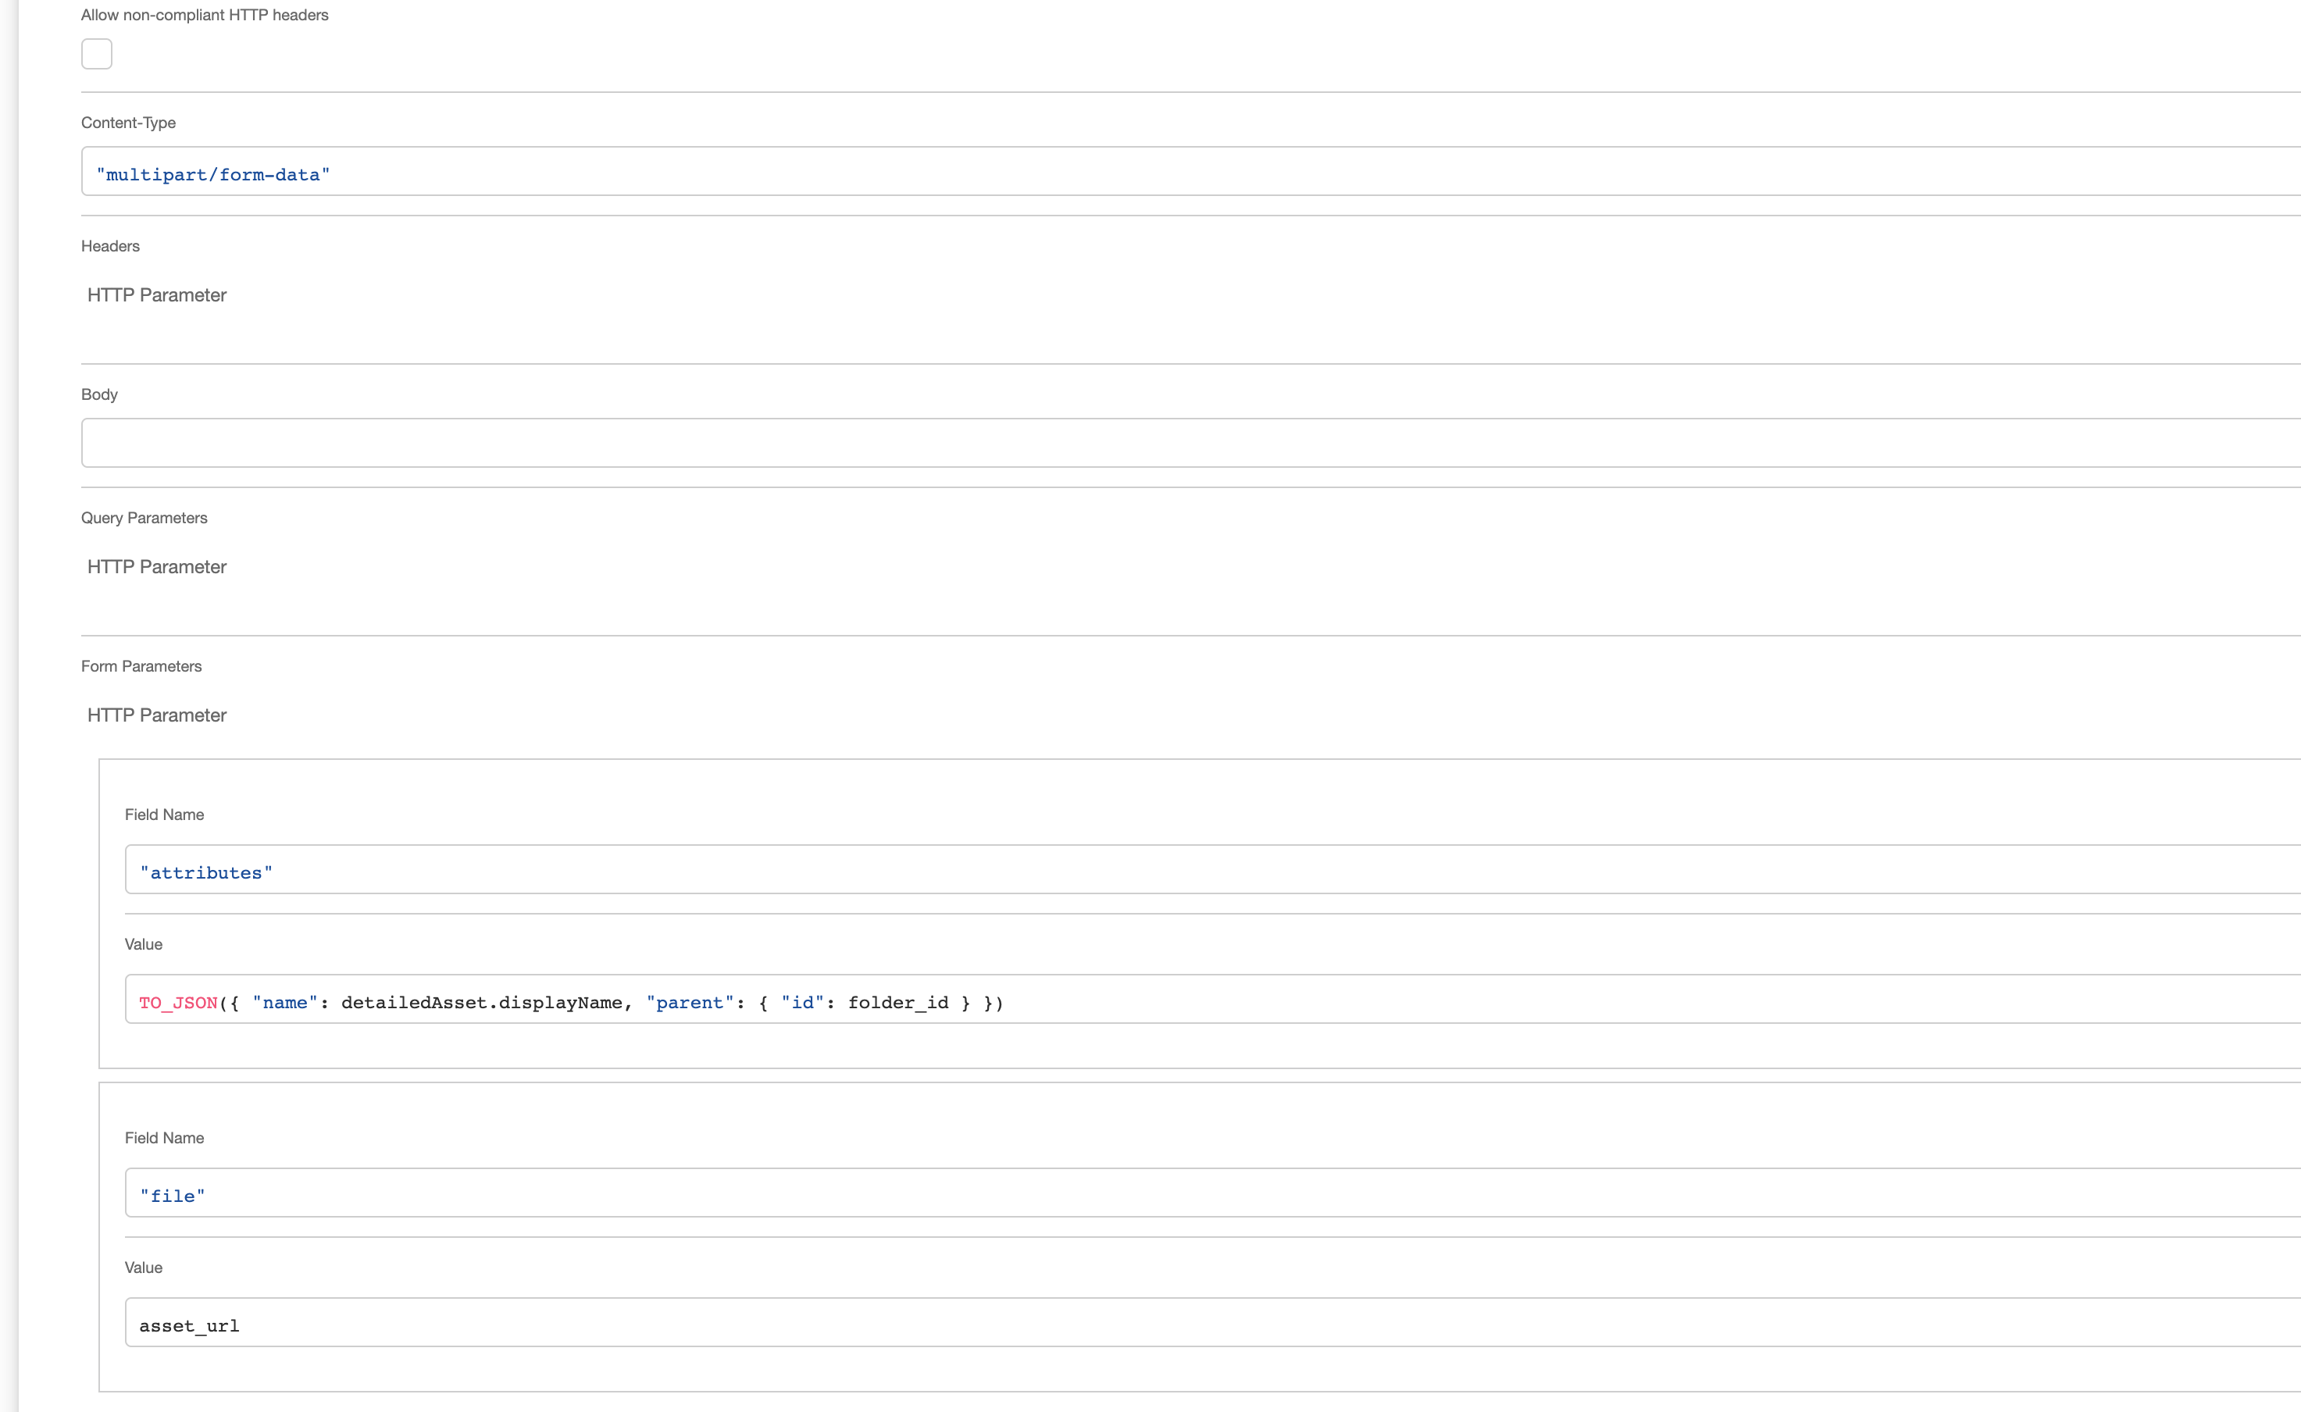
Task: Click the Query Parameters section label
Action: tap(144, 519)
